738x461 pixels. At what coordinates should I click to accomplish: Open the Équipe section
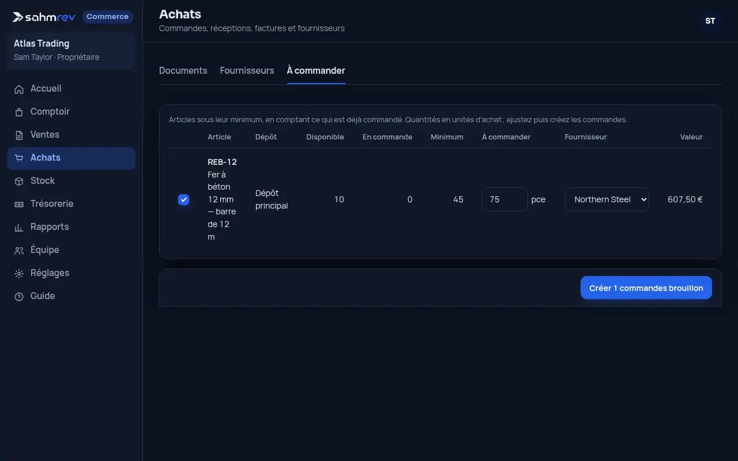(x=71, y=250)
